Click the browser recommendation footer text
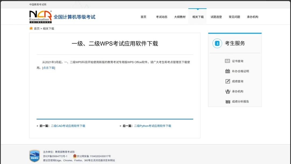The height and width of the screenshot is (164, 291). coord(79,161)
